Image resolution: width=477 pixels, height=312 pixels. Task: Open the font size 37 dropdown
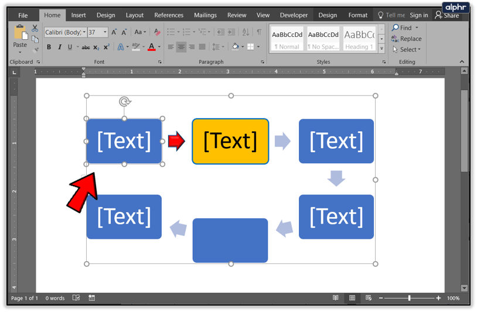(x=105, y=32)
